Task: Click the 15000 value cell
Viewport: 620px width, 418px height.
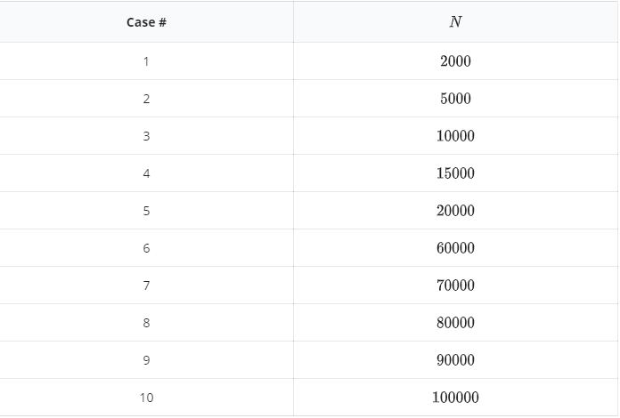Action: click(x=455, y=173)
